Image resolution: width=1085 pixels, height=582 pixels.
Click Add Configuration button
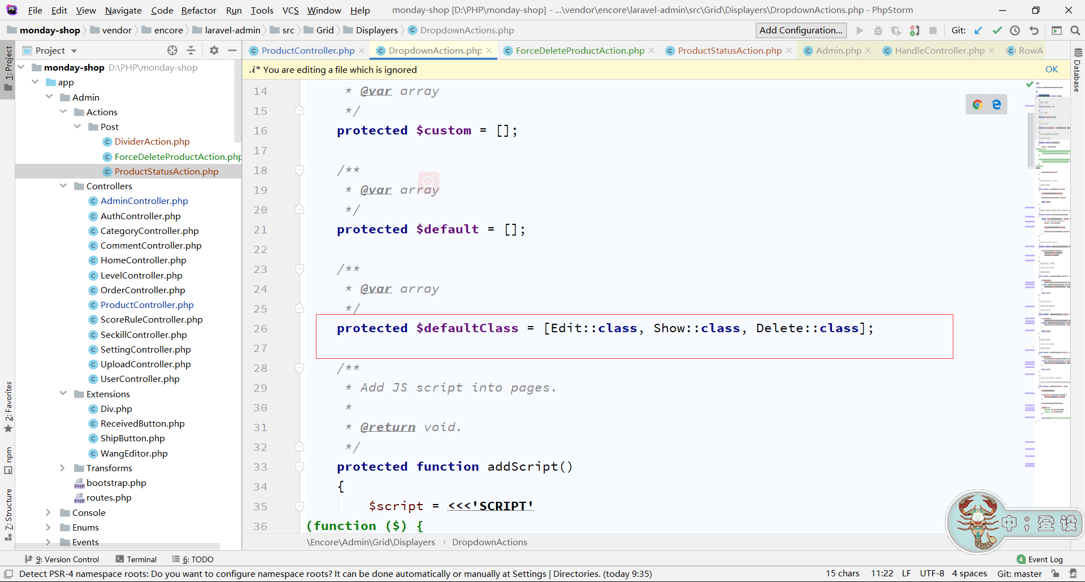801,31
